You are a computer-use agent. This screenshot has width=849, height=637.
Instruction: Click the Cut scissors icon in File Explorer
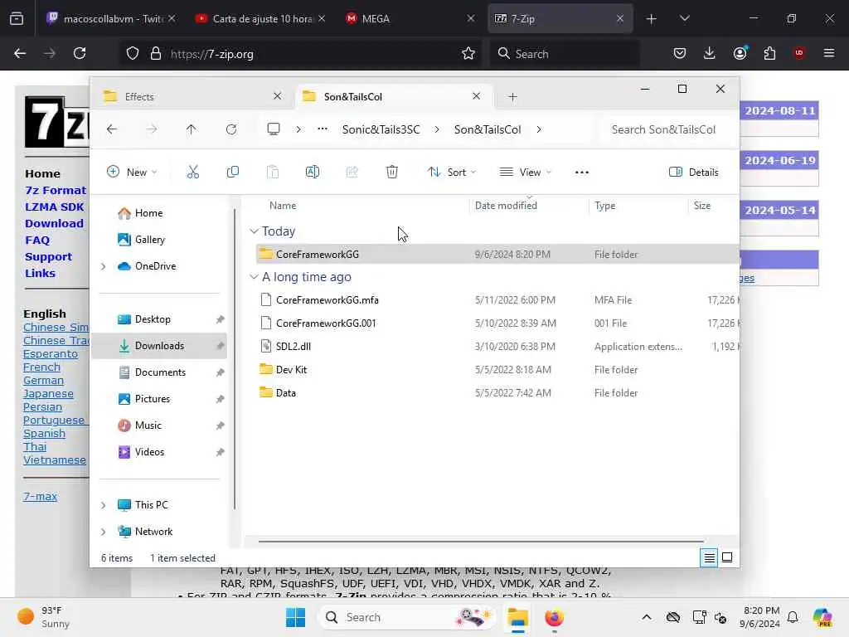192,173
